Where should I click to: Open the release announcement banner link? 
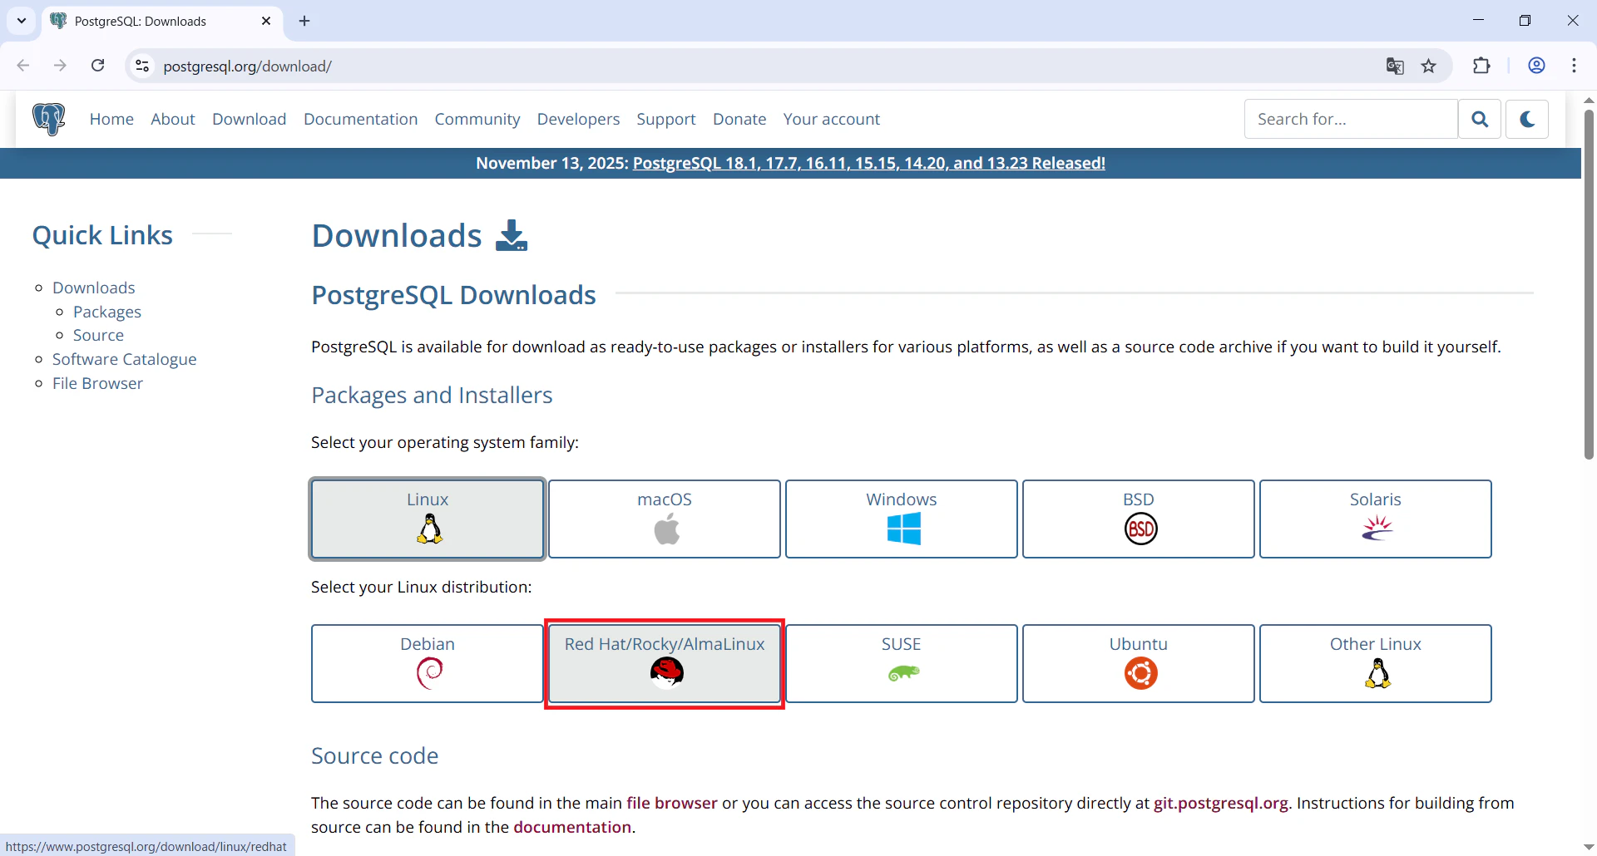coord(869,163)
